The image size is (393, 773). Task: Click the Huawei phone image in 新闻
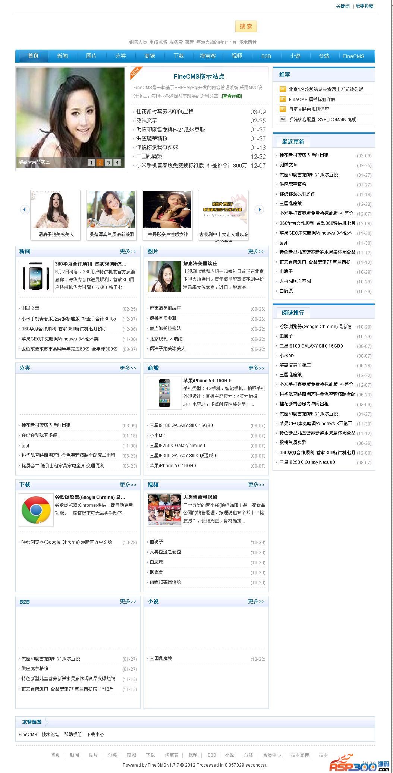coord(36,276)
